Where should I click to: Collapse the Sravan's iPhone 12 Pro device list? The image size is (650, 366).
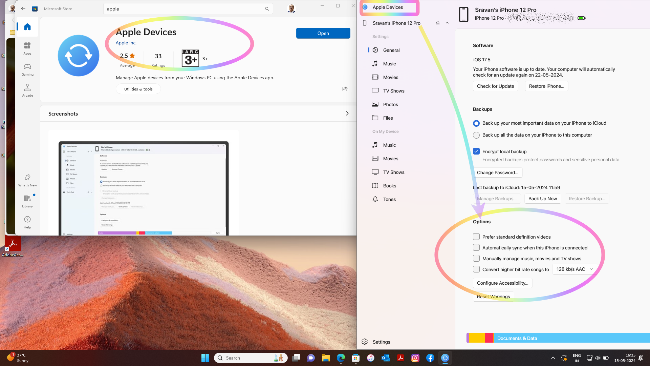pyautogui.click(x=447, y=23)
